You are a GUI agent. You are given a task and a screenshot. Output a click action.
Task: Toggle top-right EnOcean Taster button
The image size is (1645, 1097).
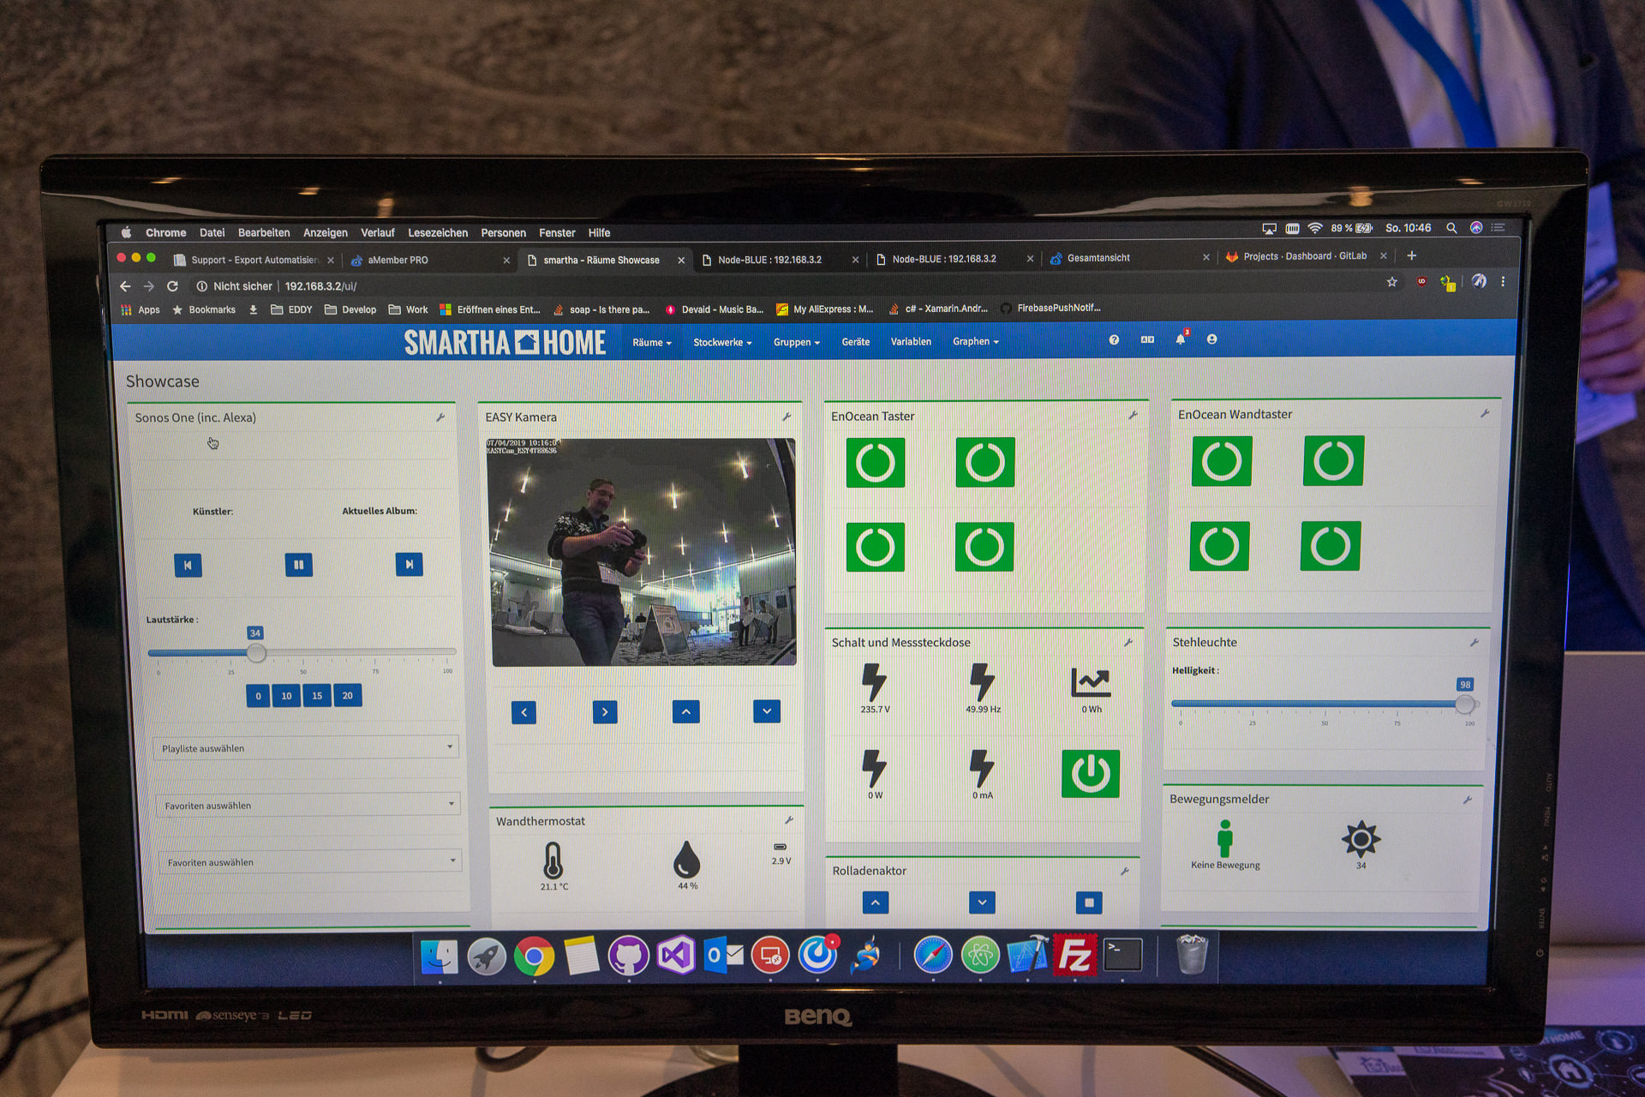tap(985, 462)
